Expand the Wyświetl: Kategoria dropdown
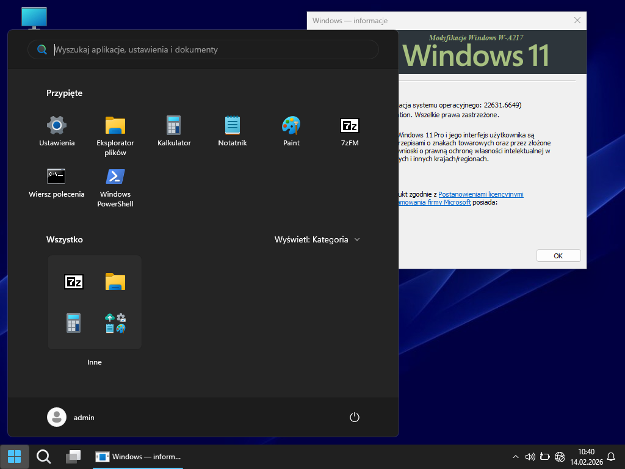The image size is (625, 469). pyautogui.click(x=317, y=239)
